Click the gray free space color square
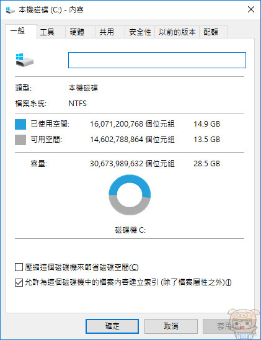The width and height of the screenshot is (261, 340). click(x=20, y=140)
